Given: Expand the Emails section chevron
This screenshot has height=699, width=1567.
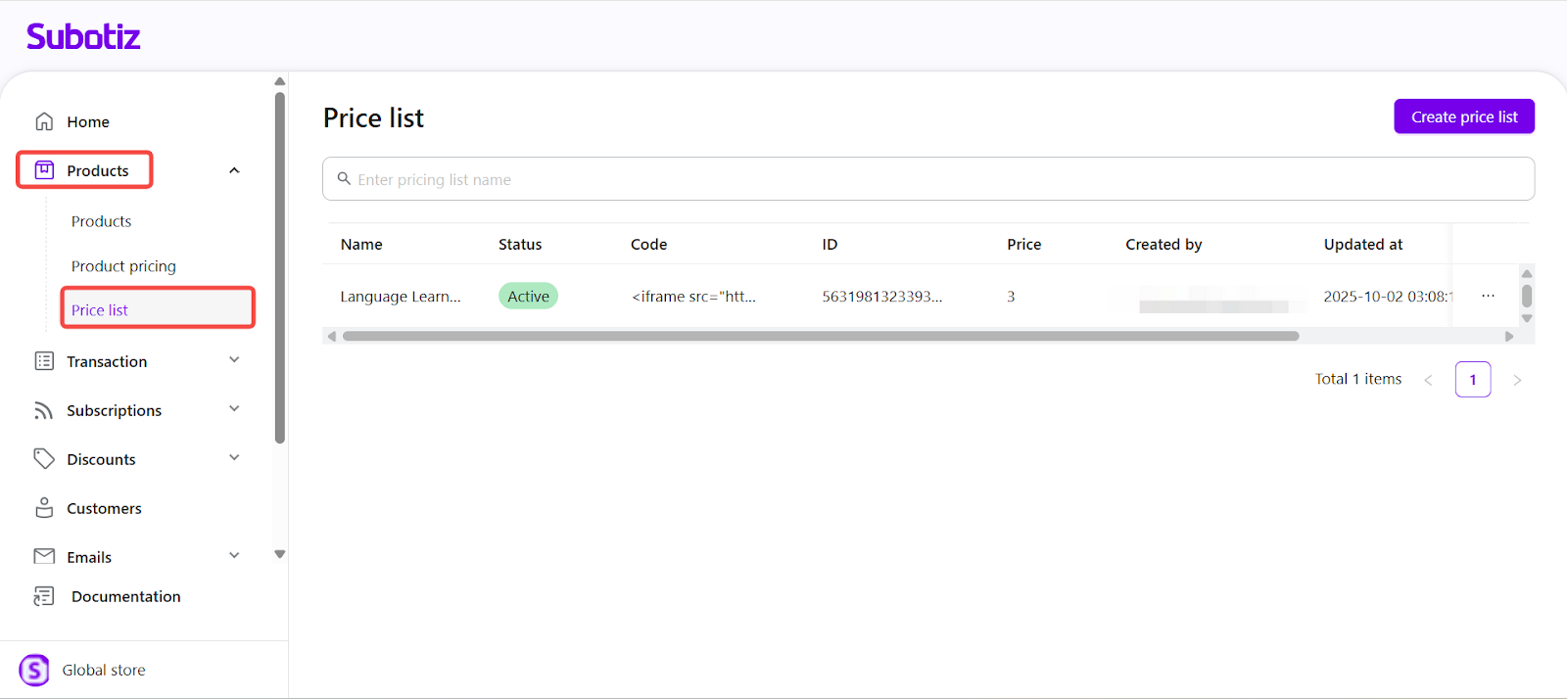Looking at the screenshot, I should [234, 556].
